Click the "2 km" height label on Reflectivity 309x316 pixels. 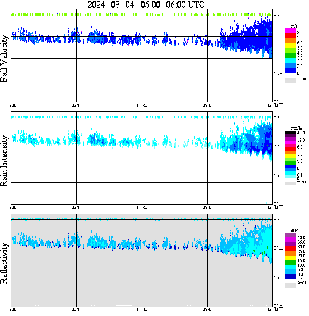tap(278, 248)
